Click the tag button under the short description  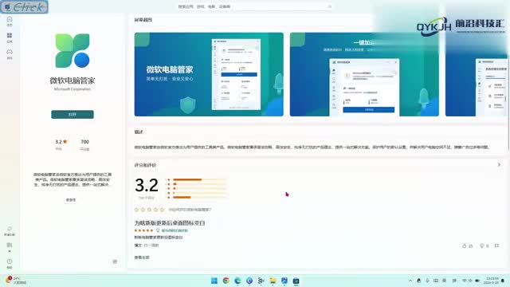pyautogui.click(x=71, y=200)
